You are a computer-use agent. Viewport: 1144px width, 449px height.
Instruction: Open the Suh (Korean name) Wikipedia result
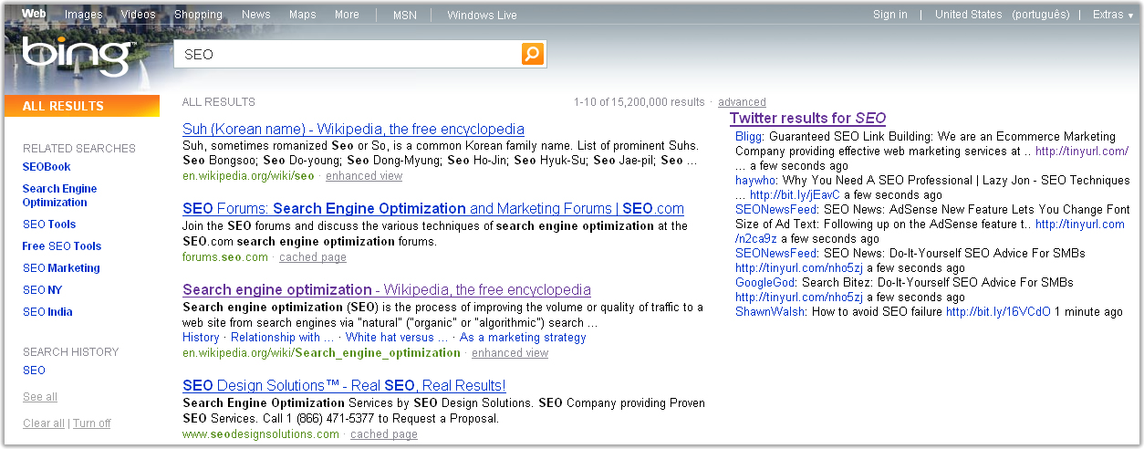click(x=353, y=129)
